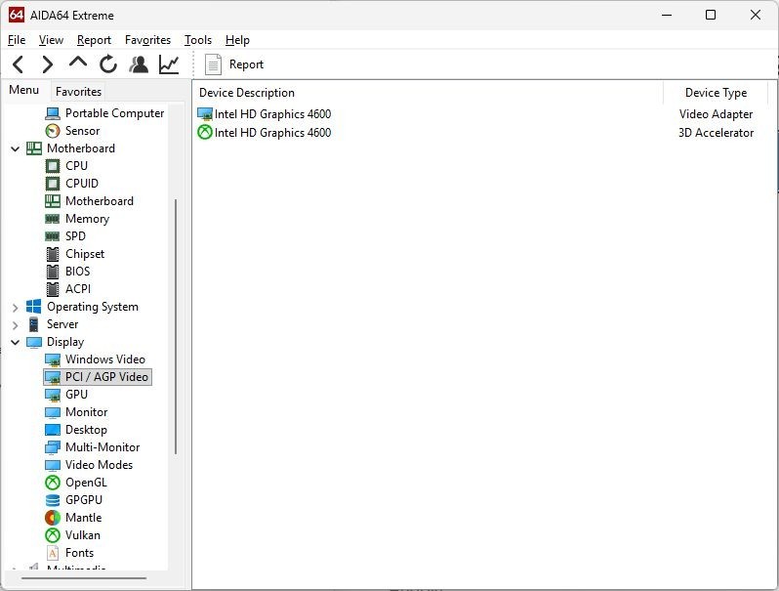Image resolution: width=779 pixels, height=591 pixels.
Task: Collapse the Motherboard tree branch
Action: tap(16, 148)
